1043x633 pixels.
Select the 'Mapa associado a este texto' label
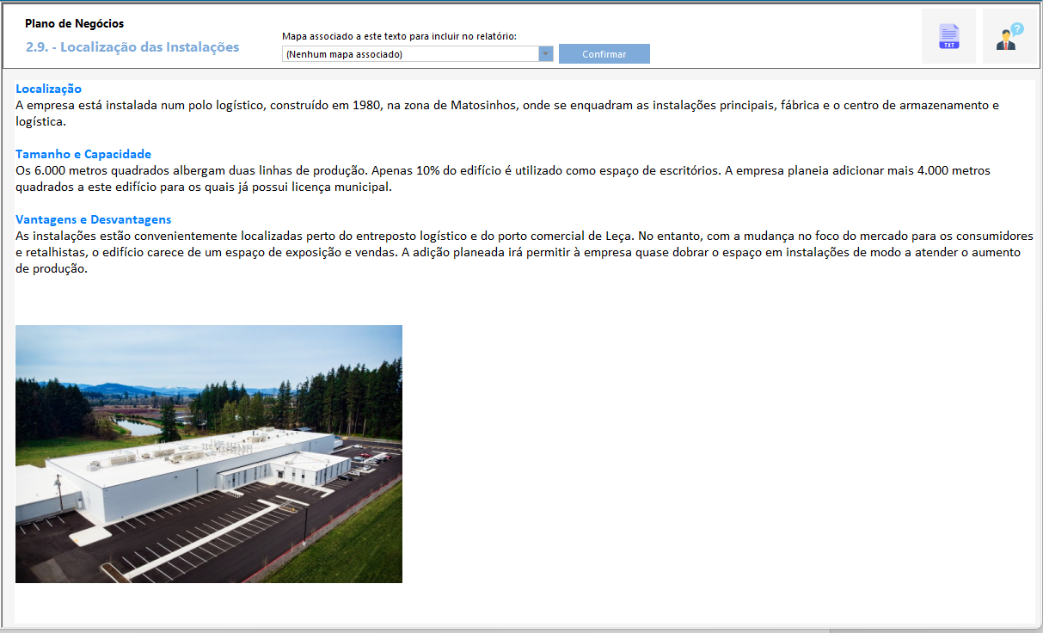tap(399, 36)
